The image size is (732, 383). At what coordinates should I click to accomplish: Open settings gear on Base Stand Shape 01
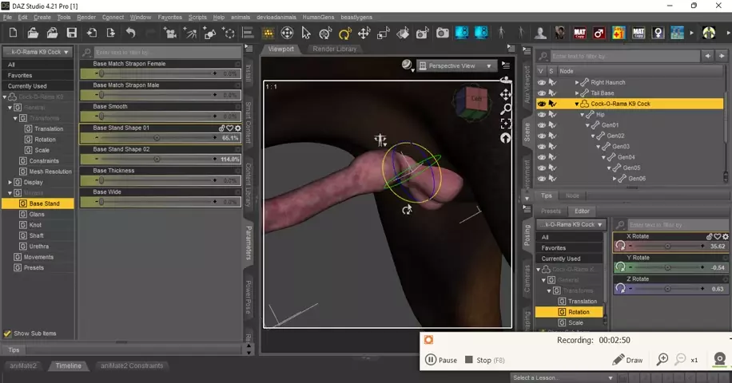237,128
